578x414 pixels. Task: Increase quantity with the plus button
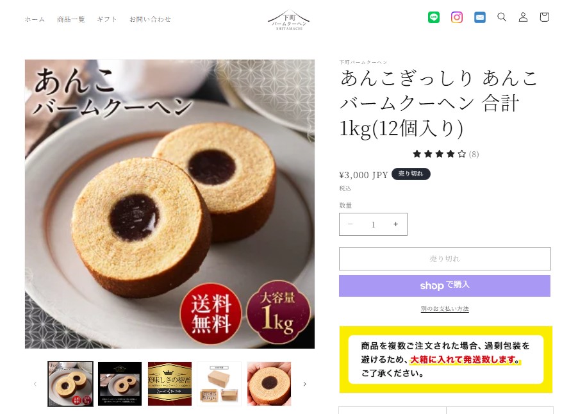pos(395,224)
